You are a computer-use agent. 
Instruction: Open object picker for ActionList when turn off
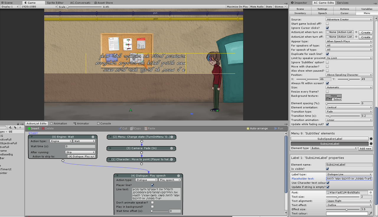pyautogui.click(x=356, y=37)
